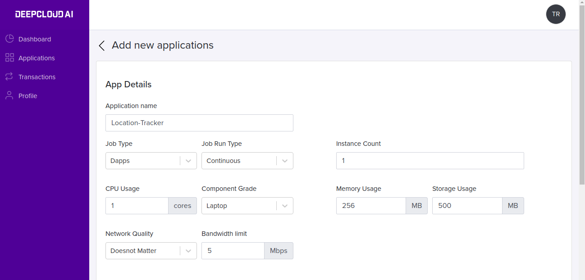Go back using the left chevron arrow
Viewport: 585px width, 280px height.
102,45
